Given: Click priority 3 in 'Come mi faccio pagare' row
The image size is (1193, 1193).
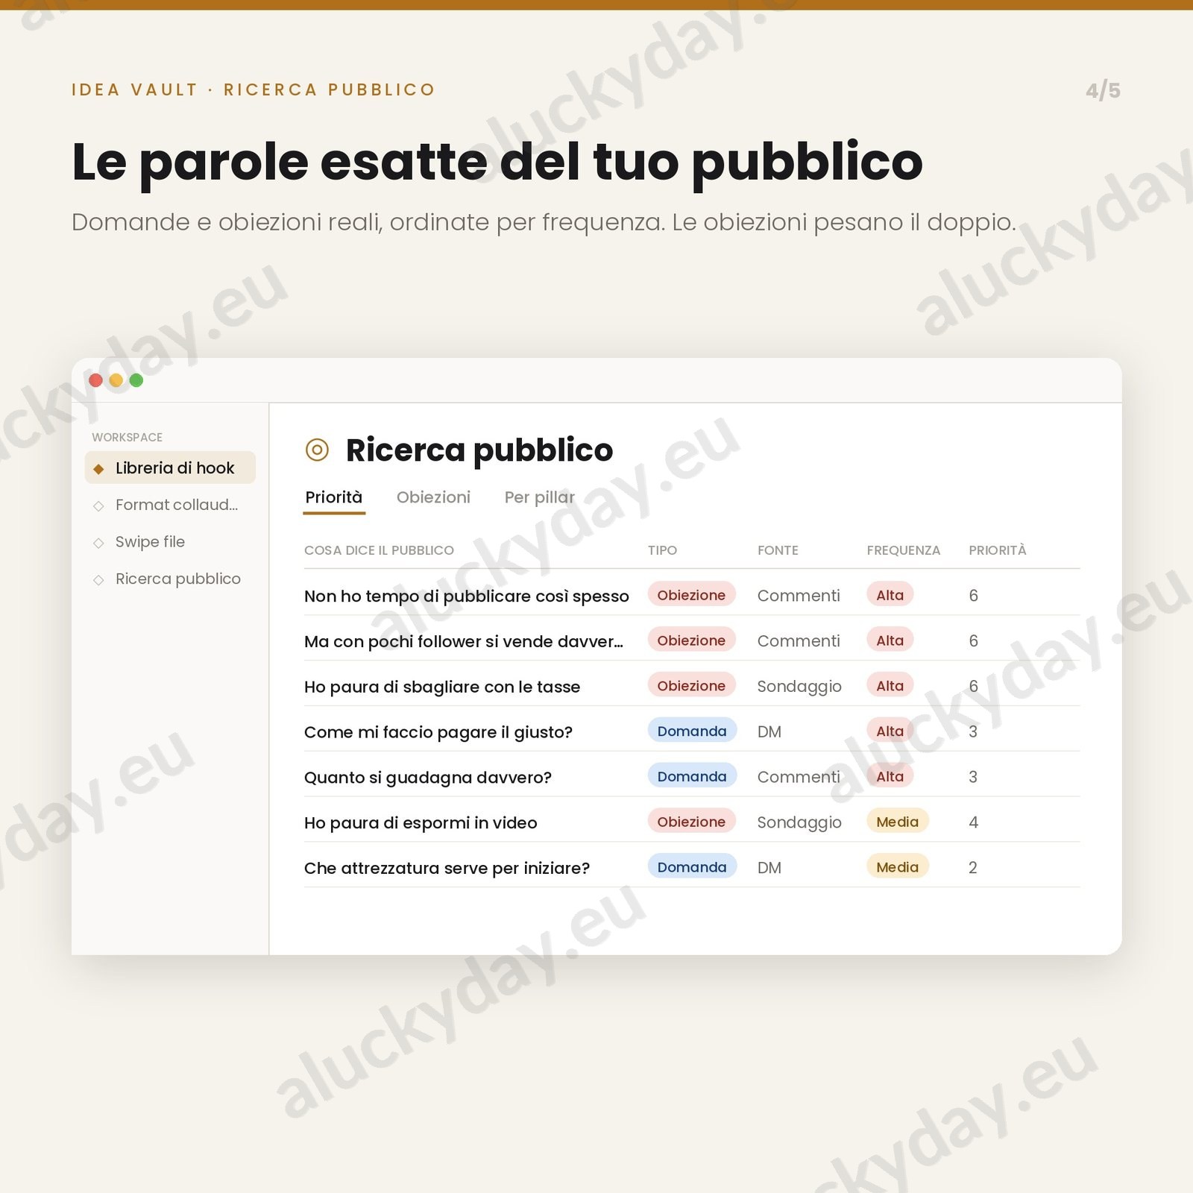Looking at the screenshot, I should 973,731.
